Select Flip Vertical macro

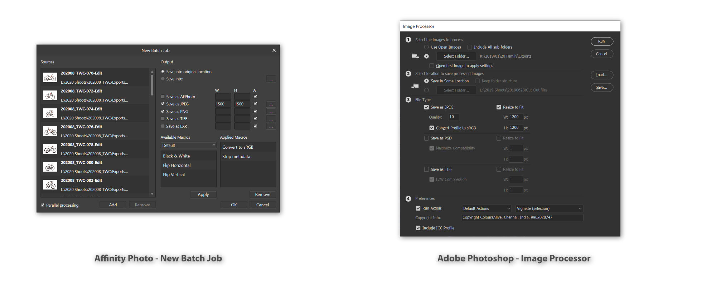pyautogui.click(x=189, y=175)
